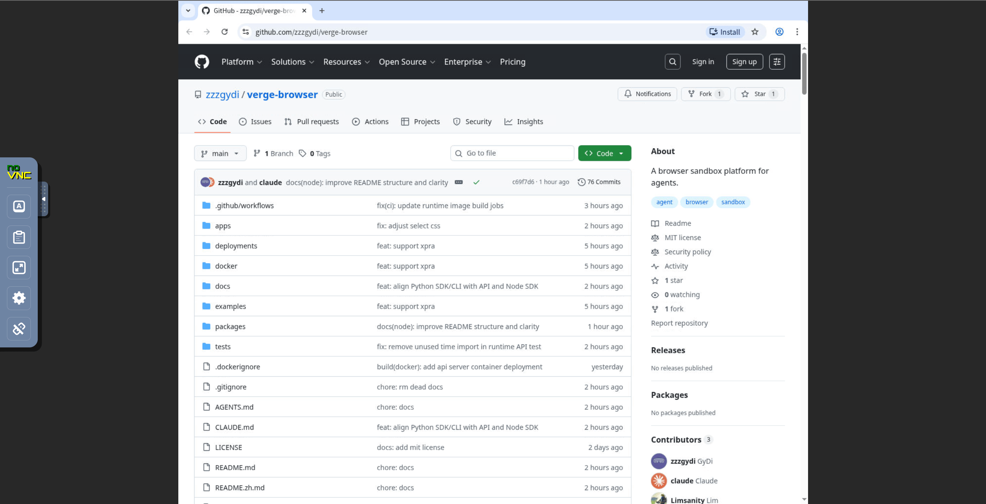Screen dimensions: 986x504
Task: Open commit hash c69f7d6
Action: 523,182
